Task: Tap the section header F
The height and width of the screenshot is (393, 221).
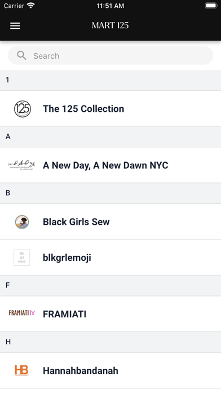Action: [111, 286]
